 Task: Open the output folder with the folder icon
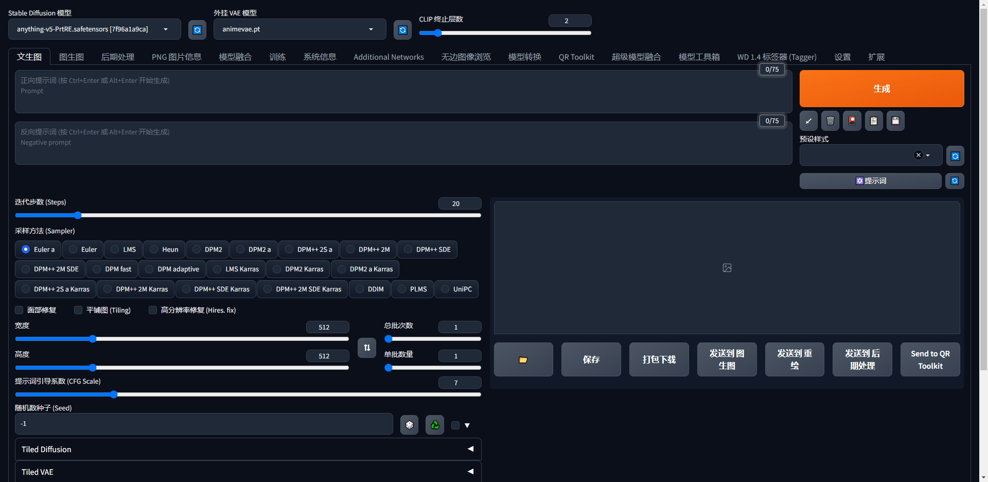523,359
